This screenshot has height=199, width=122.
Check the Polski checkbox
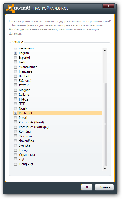point(15,118)
